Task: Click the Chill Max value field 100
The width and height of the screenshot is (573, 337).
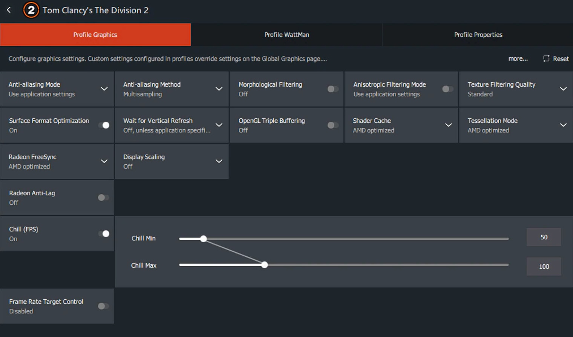Action: click(x=544, y=267)
